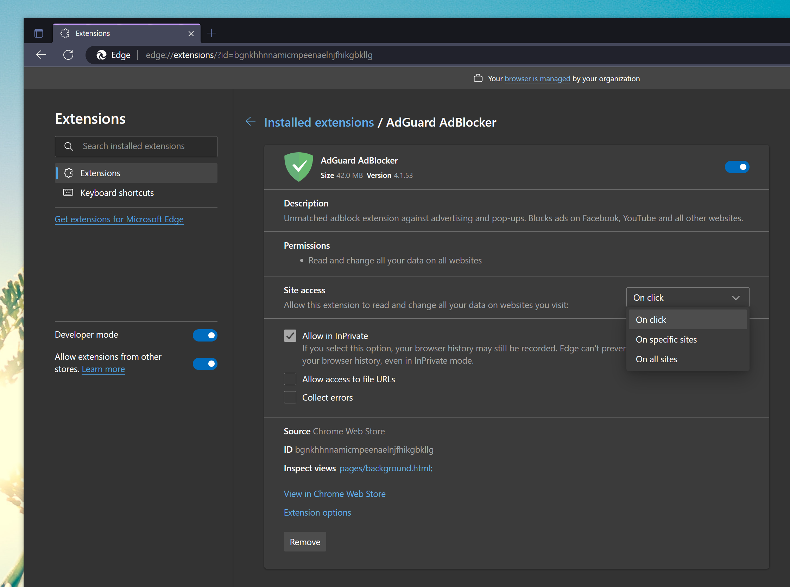
Task: Enable Allow access to file URLs
Action: tap(290, 379)
